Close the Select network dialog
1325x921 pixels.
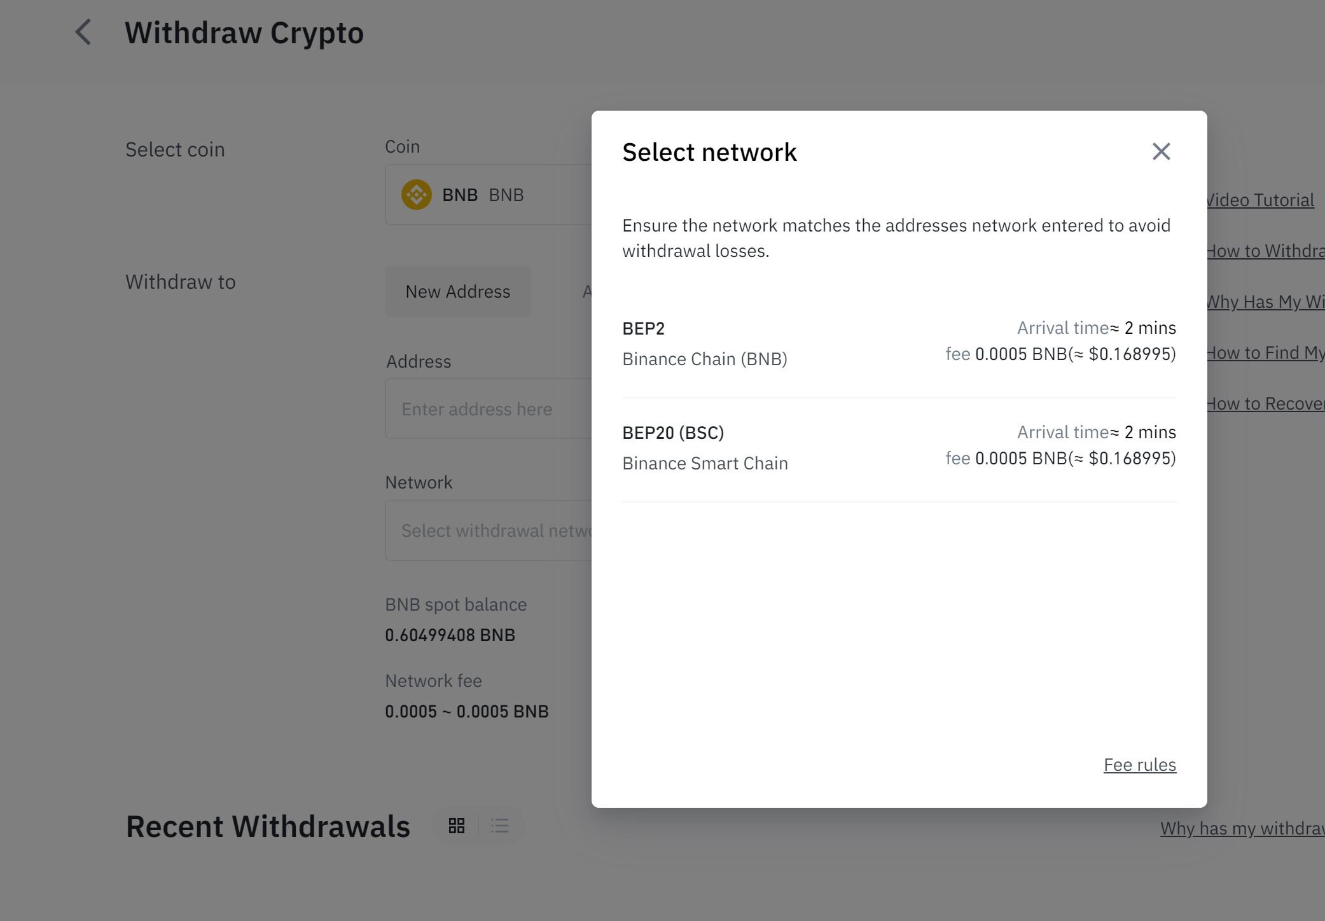1161,151
